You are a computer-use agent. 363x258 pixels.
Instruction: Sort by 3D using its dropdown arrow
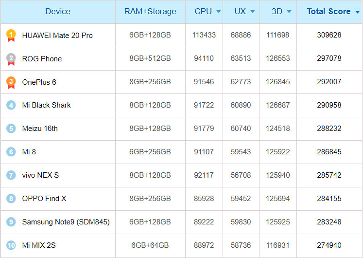pyautogui.click(x=289, y=12)
